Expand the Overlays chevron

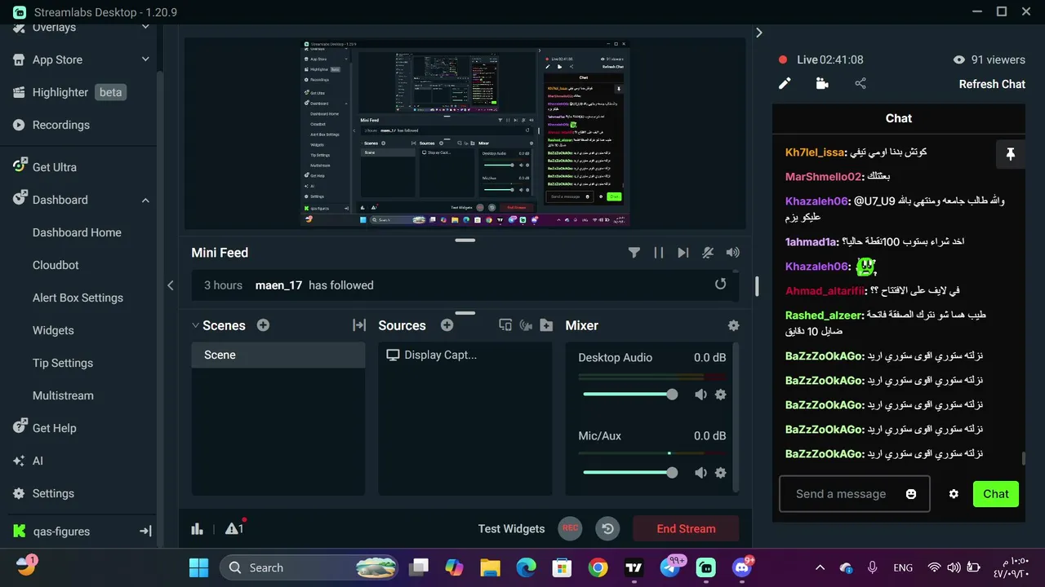145,27
